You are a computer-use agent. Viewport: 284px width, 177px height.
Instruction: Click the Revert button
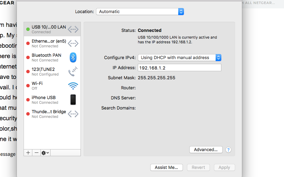pos(198,167)
